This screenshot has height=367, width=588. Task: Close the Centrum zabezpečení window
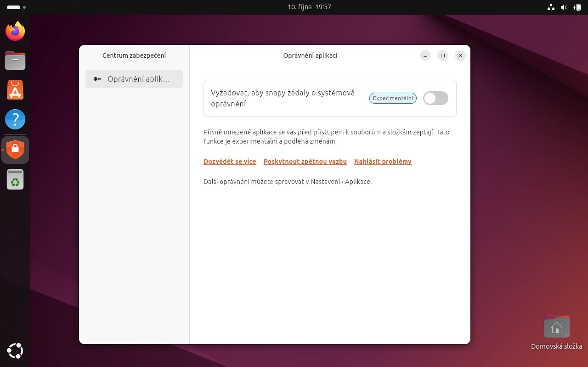click(x=460, y=56)
